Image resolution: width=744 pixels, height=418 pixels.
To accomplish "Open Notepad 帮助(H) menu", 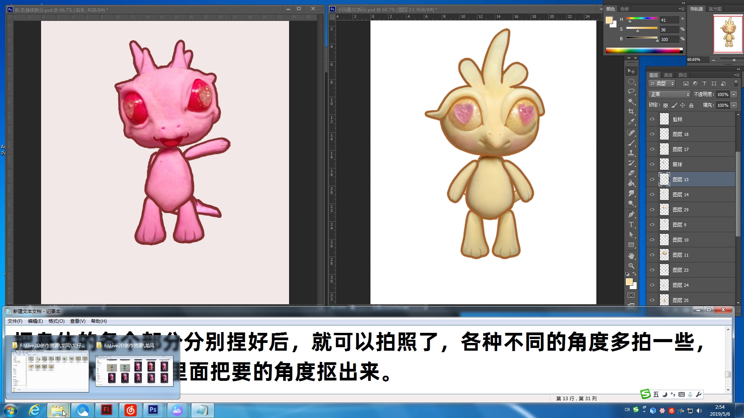I will (x=99, y=321).
